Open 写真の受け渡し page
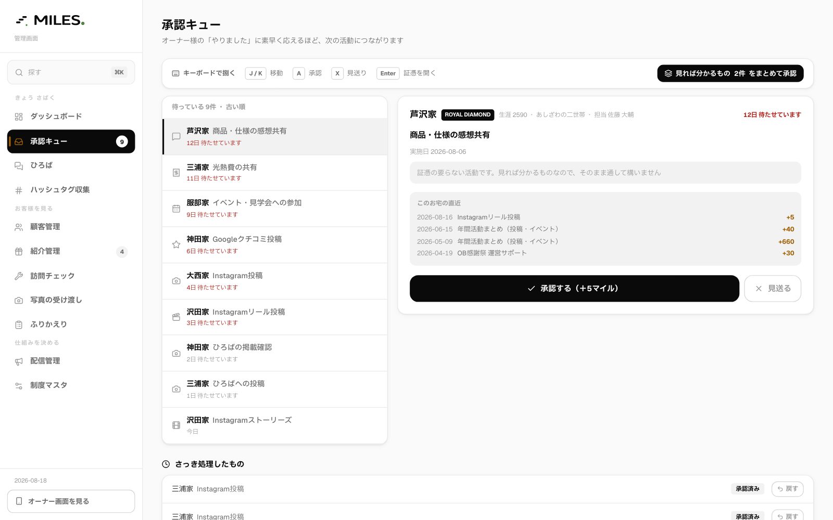 [x=71, y=300]
